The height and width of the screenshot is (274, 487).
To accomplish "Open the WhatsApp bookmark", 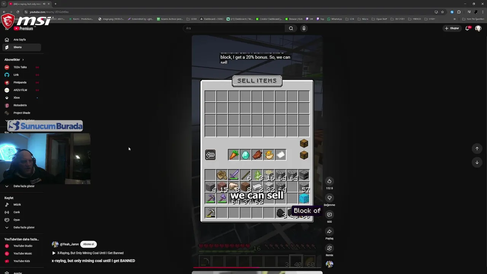I will coord(334,19).
